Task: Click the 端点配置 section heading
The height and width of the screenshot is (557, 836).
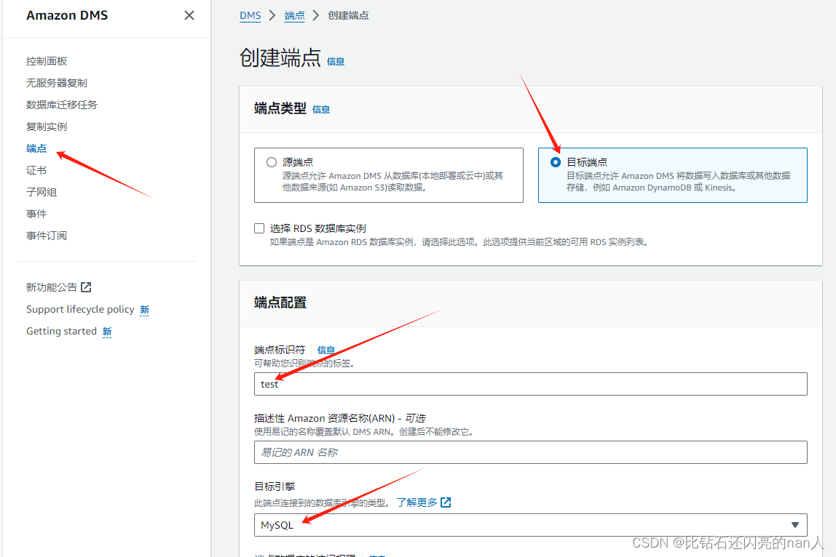Action: point(280,303)
